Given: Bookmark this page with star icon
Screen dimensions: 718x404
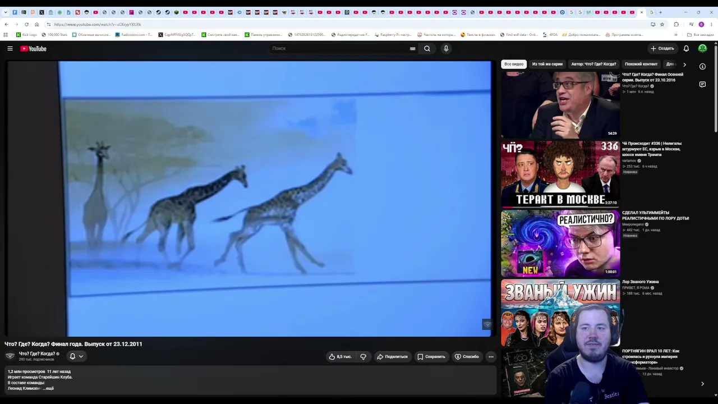Looking at the screenshot, I should point(662,24).
